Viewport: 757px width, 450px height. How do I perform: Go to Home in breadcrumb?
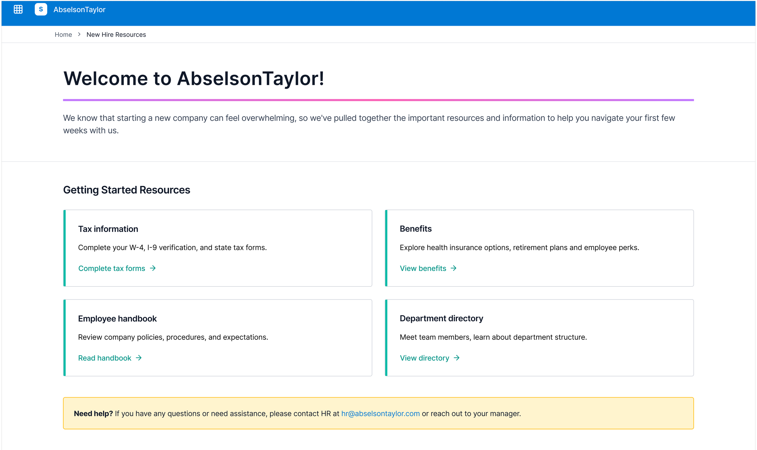coord(63,35)
